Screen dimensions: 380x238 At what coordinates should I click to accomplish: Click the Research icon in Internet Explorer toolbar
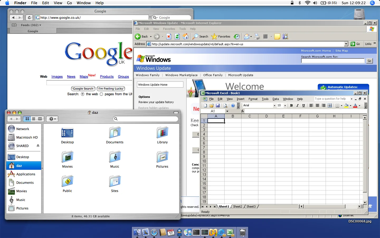pos(285,36)
